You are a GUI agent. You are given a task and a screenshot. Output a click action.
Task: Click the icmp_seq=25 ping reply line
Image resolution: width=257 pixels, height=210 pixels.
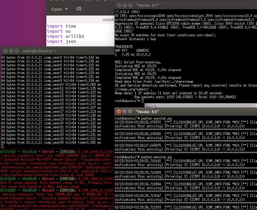pos(51,143)
